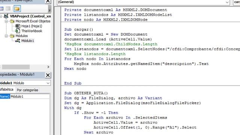Switch to the Alfabética tab
Viewport: 240px width, 135px height.
tap(7, 90)
